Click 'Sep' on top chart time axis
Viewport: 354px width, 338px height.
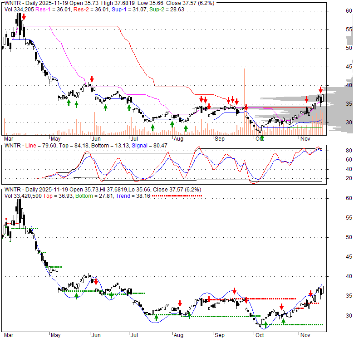(220, 139)
